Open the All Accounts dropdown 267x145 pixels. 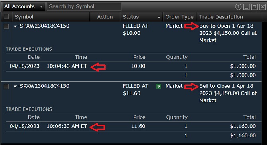[24, 7]
